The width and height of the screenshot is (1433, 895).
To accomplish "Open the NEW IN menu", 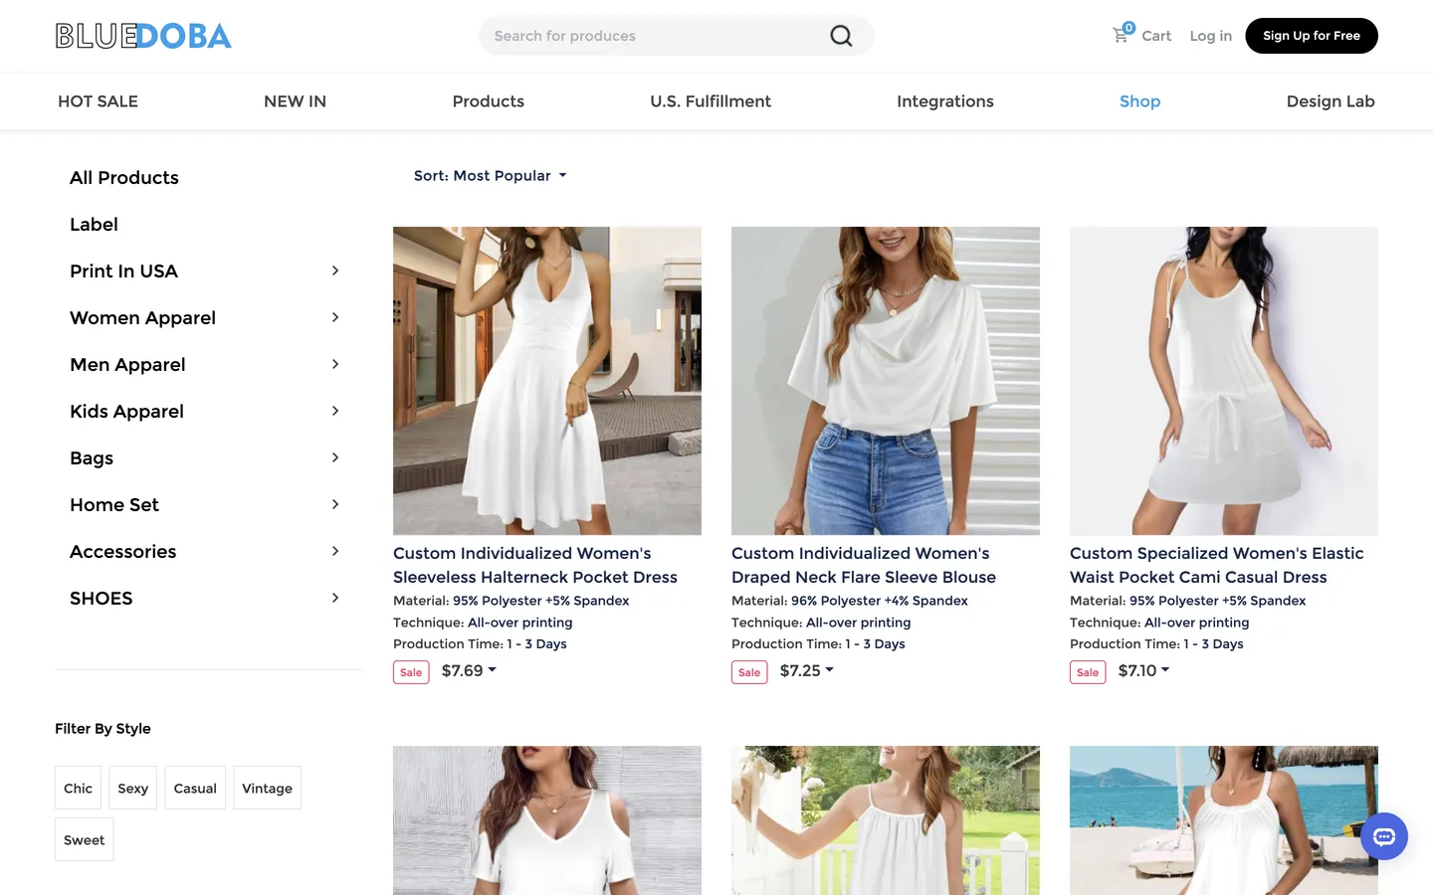I will click(295, 101).
